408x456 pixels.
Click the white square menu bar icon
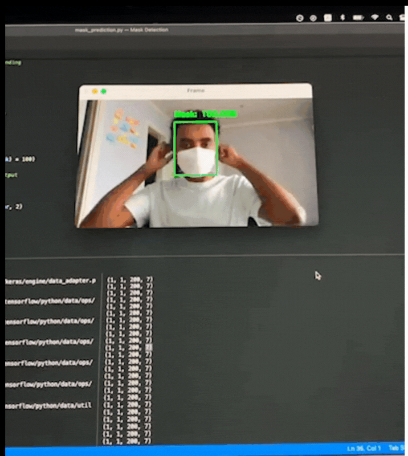328,17
